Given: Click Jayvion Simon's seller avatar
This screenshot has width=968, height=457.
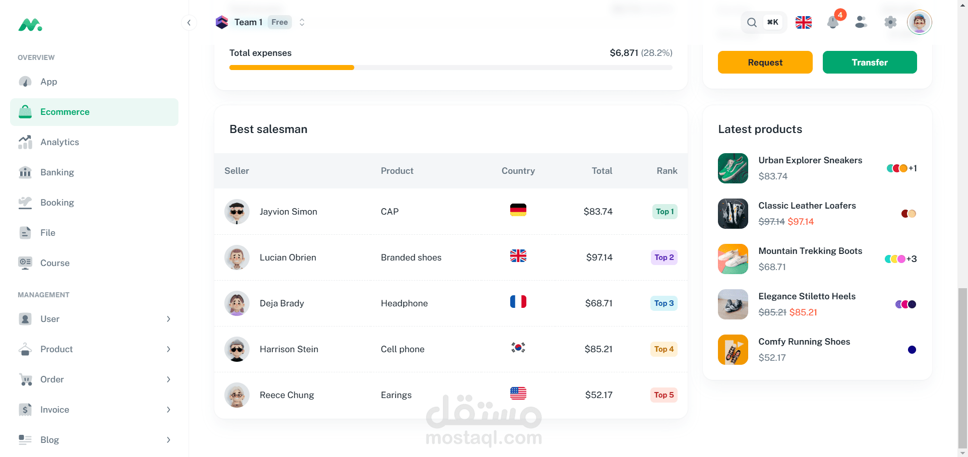Looking at the screenshot, I should (237, 212).
